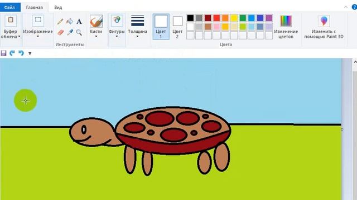The width and height of the screenshot is (357, 200).
Task: Open the Файл menu
Action: click(9, 7)
